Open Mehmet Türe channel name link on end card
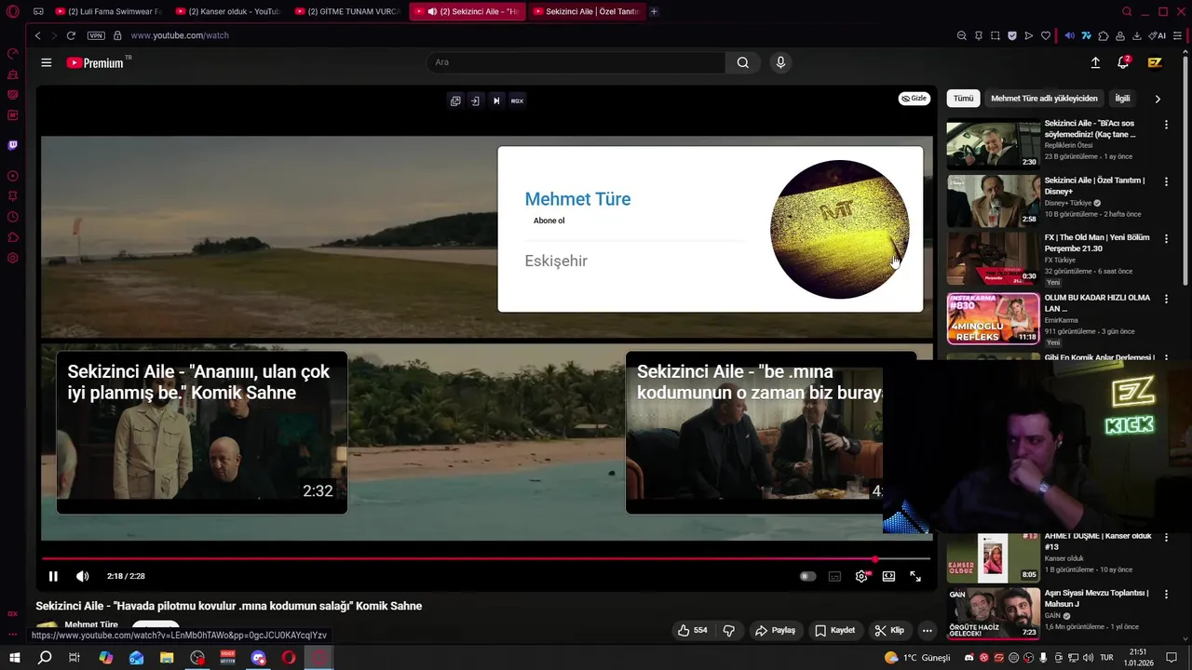The image size is (1192, 670). (x=577, y=199)
